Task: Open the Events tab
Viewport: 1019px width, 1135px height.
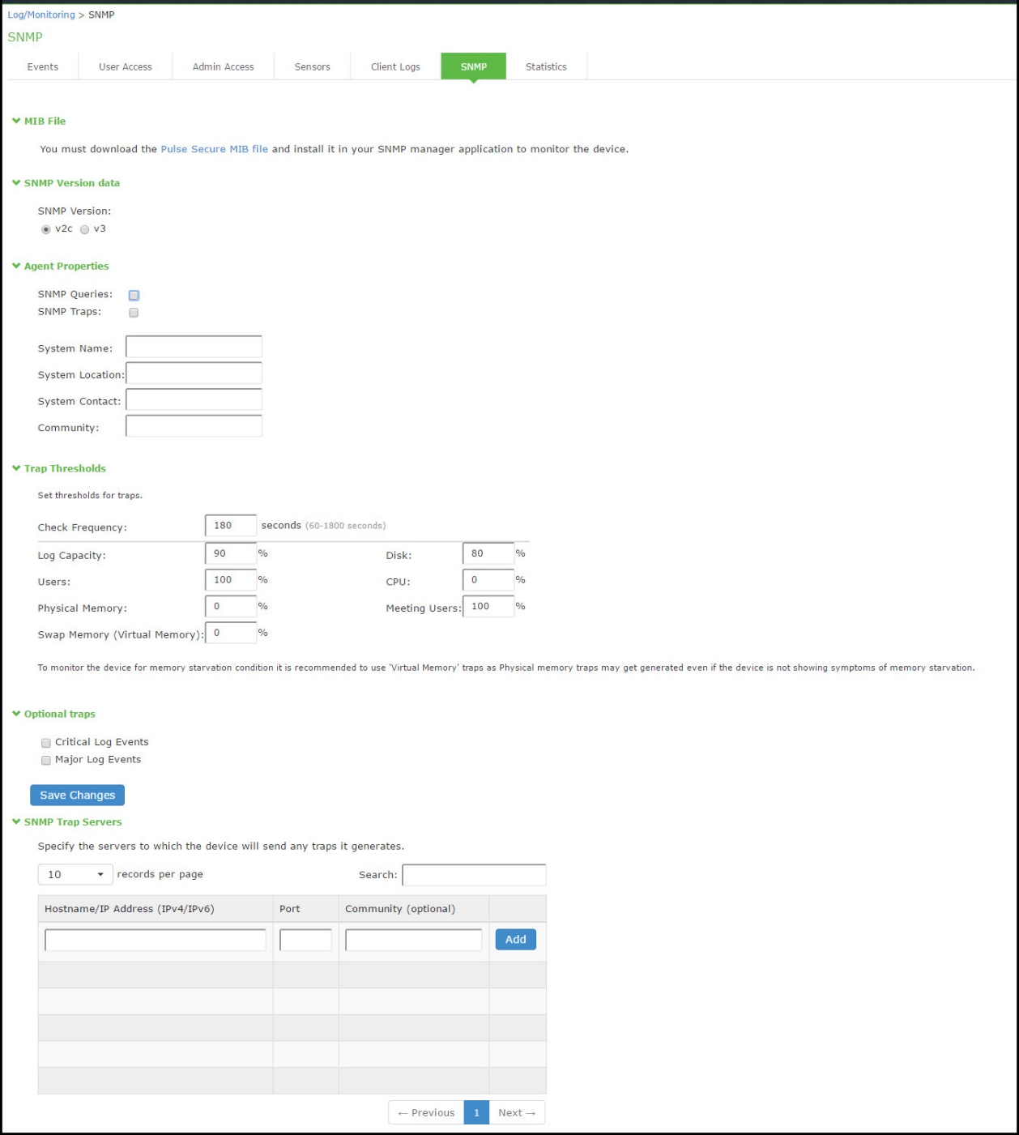Action: tap(42, 66)
